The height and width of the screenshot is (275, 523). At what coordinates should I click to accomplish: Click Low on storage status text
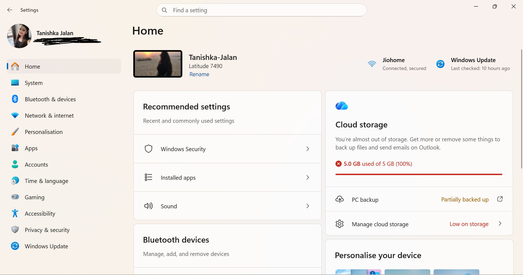click(x=469, y=224)
